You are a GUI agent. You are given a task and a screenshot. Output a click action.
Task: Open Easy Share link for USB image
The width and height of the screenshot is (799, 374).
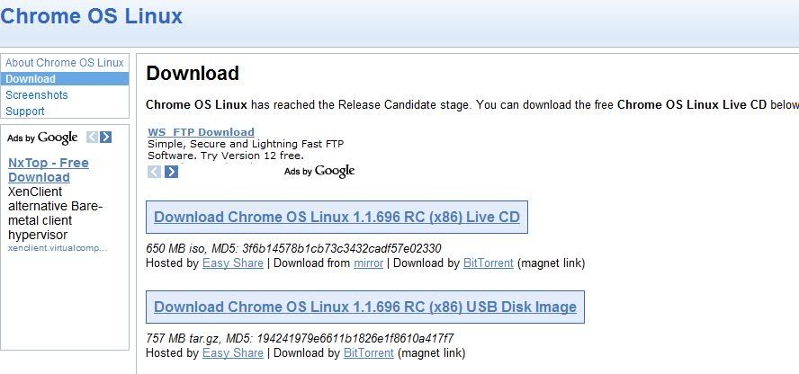233,352
